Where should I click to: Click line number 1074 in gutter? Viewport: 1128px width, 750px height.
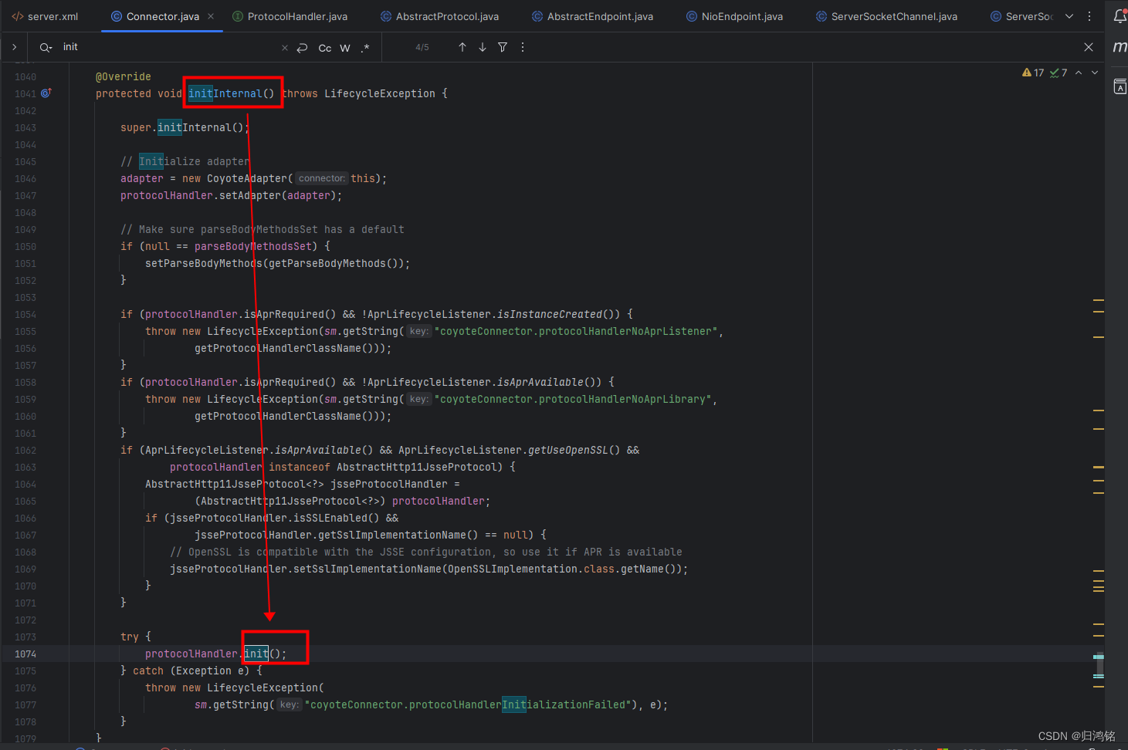tap(25, 654)
